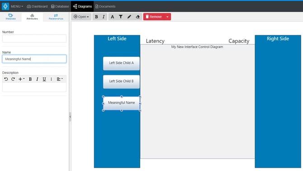This screenshot has width=303, height=171.
Task: Click the application logo icon
Action: [5, 6]
